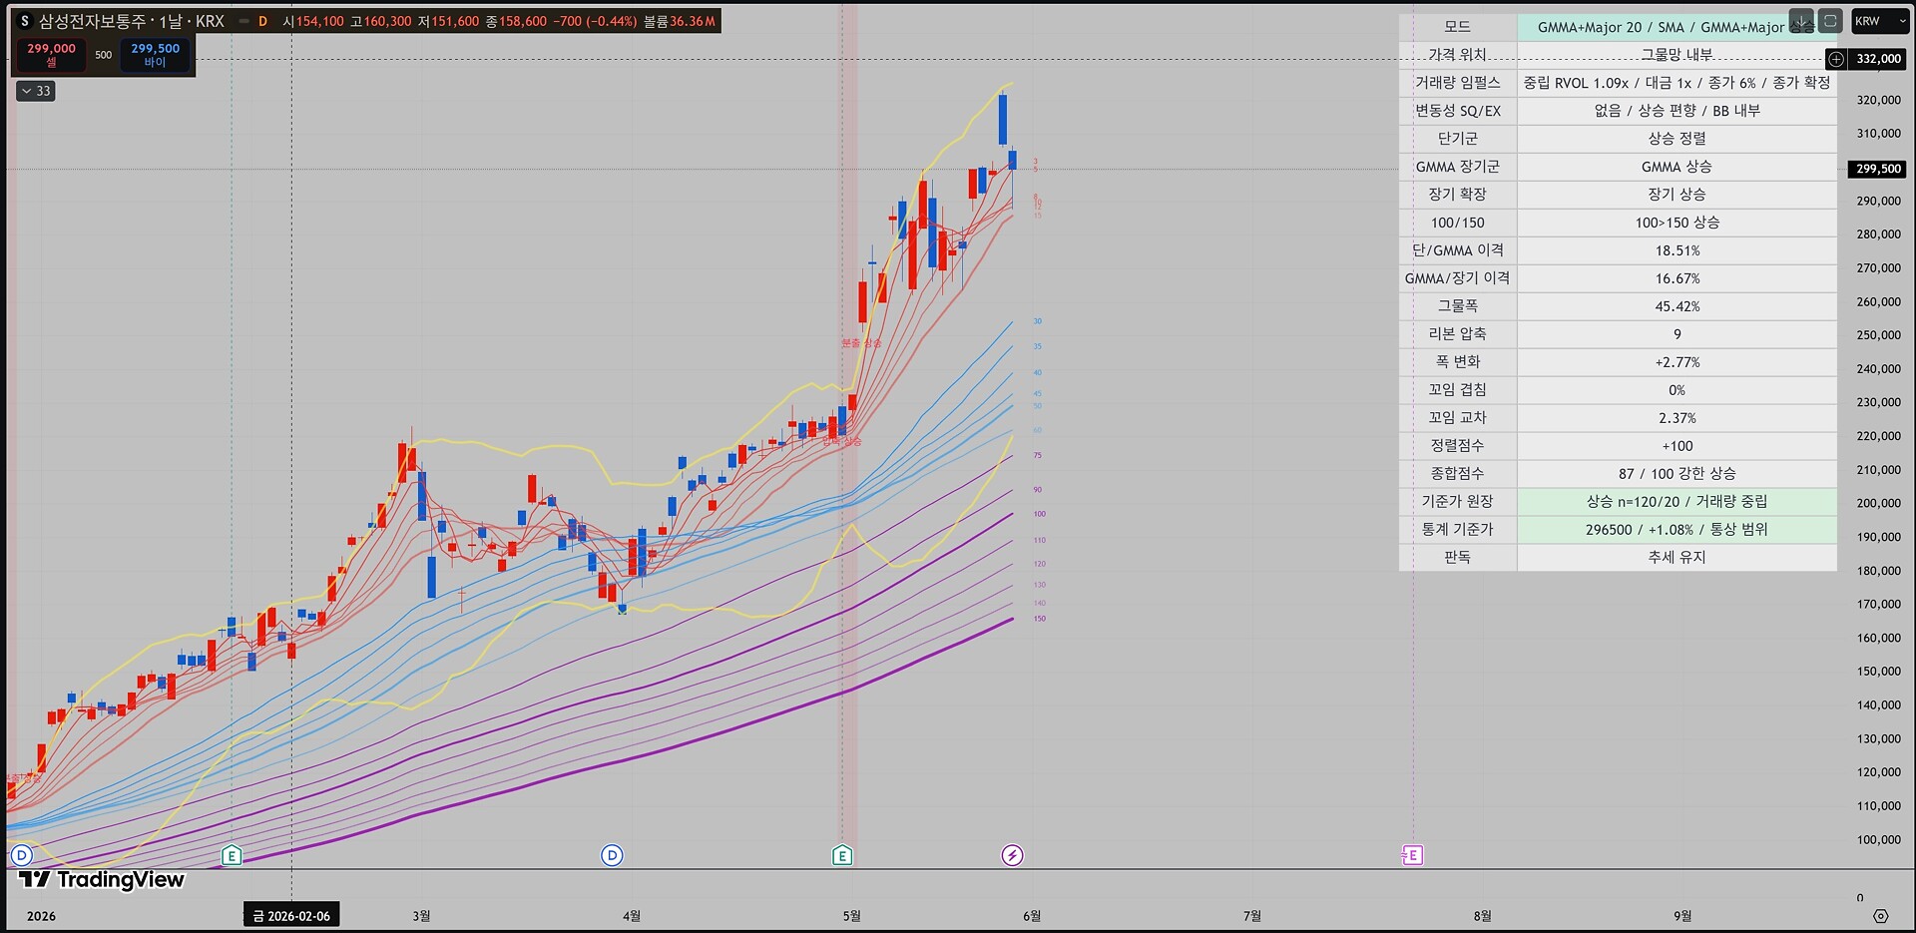This screenshot has width=1916, height=933.
Task: Click the 상승 정렬 value cell
Action: click(x=1676, y=139)
